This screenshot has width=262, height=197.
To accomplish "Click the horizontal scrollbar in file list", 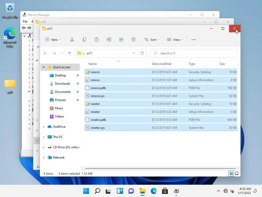I will (x=160, y=169).
